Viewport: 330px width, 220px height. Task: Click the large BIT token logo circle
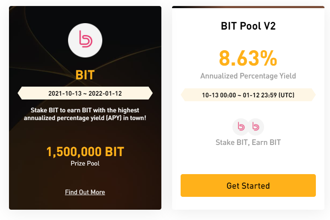pos(85,40)
